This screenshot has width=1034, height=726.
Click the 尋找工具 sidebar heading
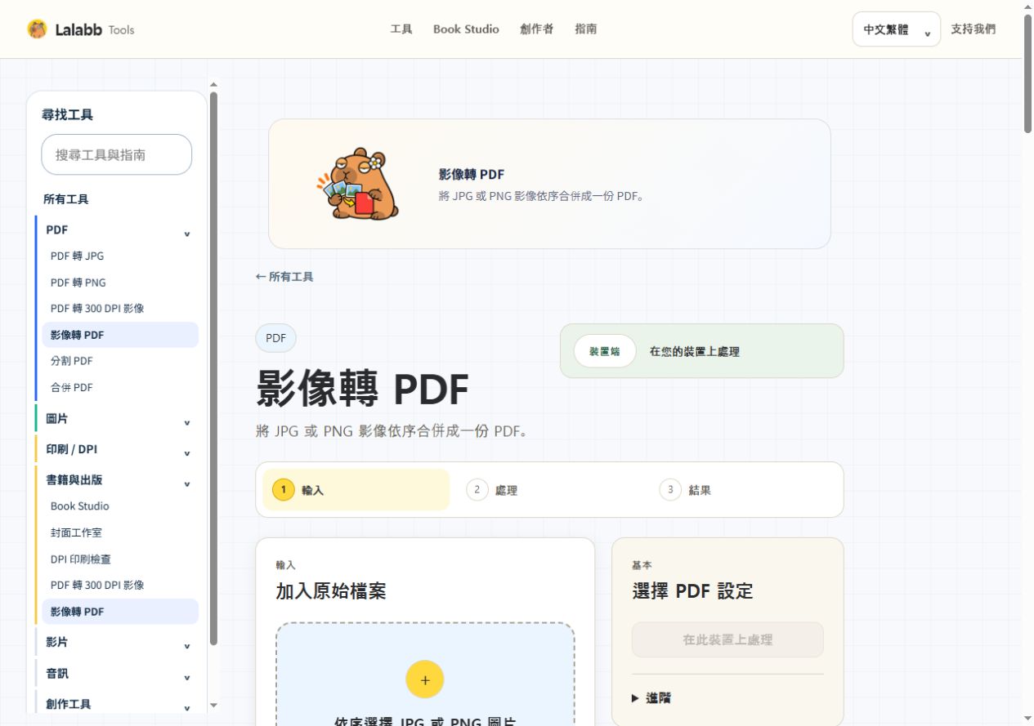point(68,115)
